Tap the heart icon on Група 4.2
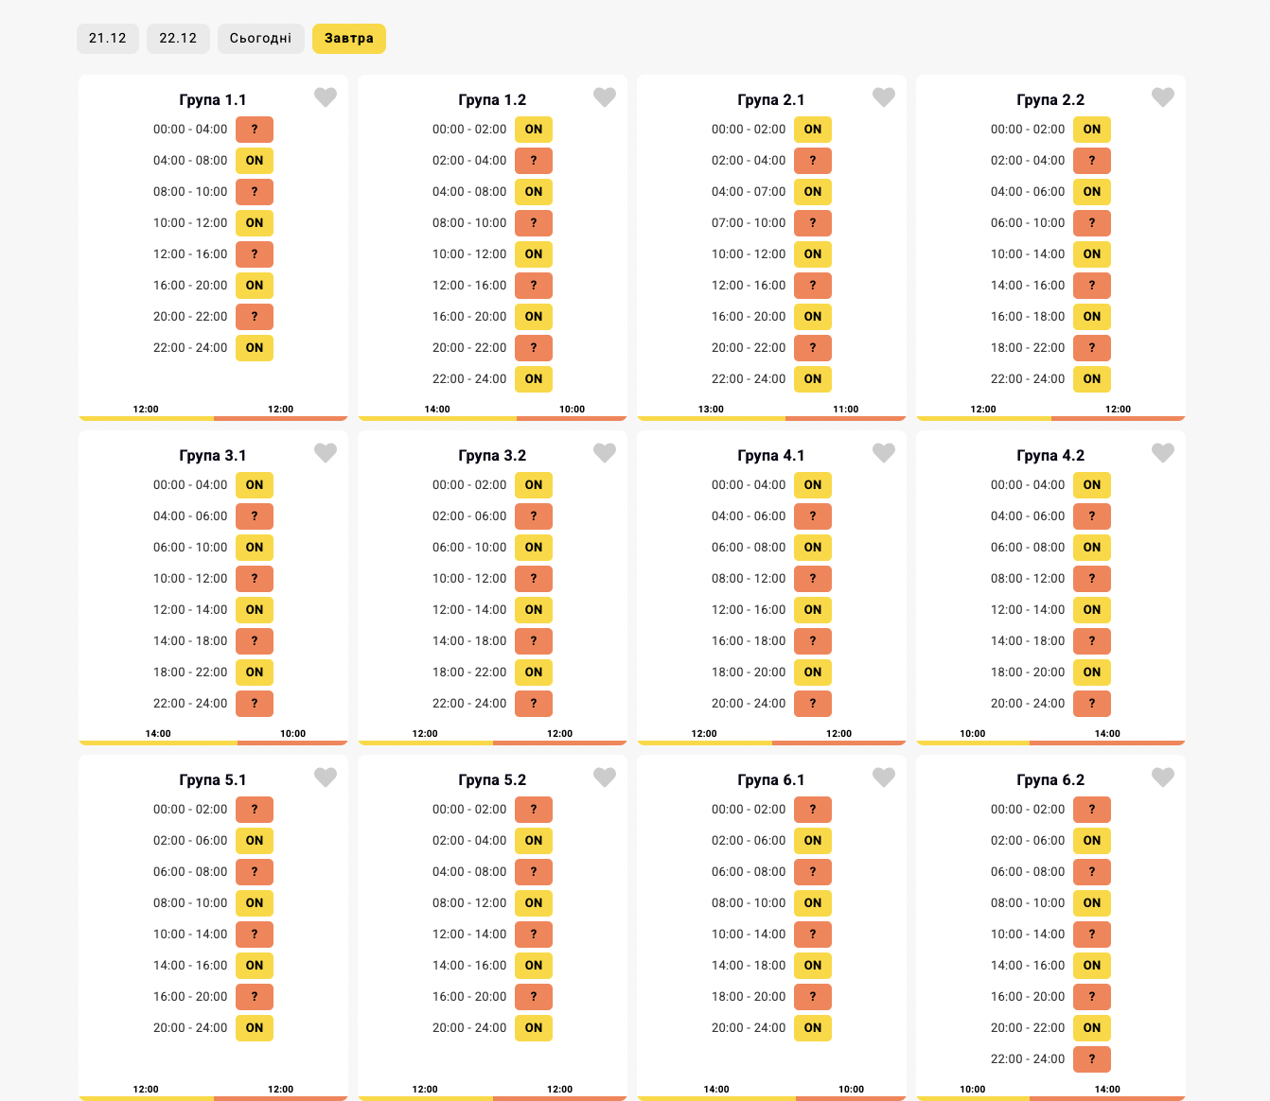The image size is (1270, 1101). click(x=1162, y=453)
